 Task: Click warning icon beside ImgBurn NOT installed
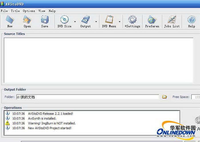coord(7,123)
